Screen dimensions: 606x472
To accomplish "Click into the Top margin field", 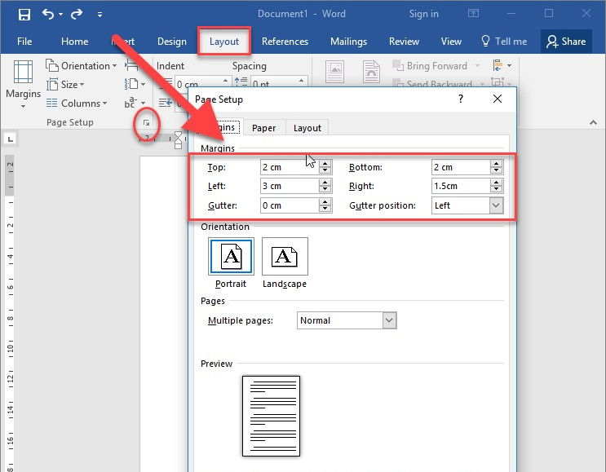I will tap(289, 167).
